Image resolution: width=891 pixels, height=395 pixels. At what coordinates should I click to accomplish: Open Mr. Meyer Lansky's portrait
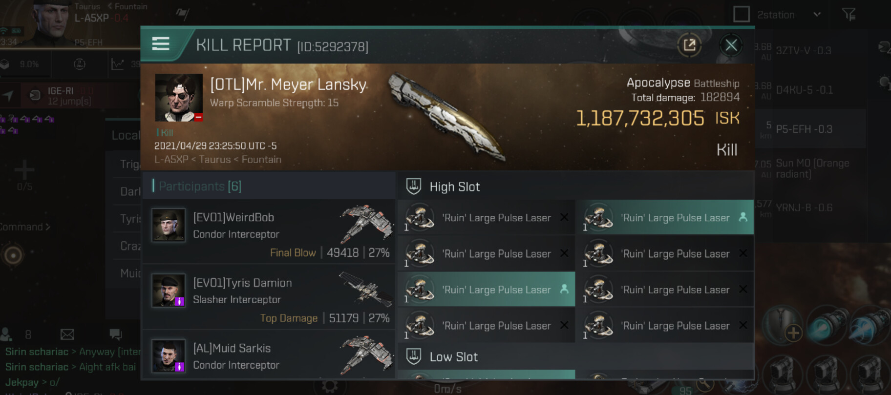tap(179, 98)
